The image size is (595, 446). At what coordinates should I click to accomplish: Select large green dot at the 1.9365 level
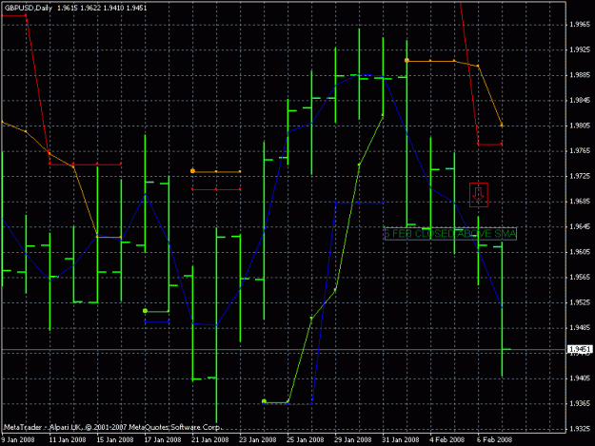(x=264, y=401)
